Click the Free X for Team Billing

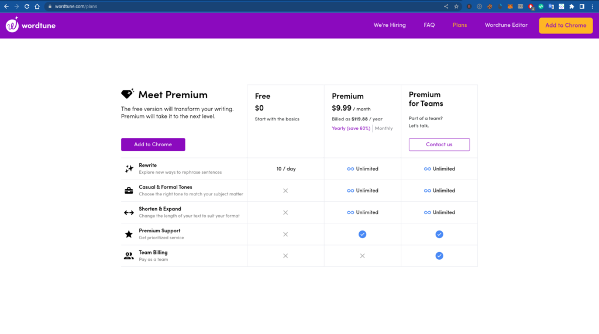pos(285,256)
